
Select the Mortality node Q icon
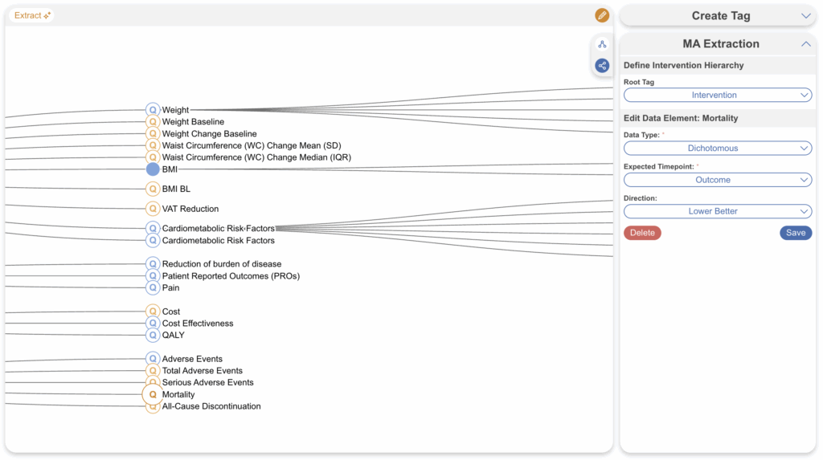tap(153, 395)
